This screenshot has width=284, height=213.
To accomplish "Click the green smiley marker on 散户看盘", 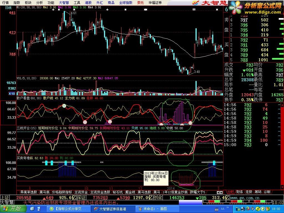I will 64,106.
